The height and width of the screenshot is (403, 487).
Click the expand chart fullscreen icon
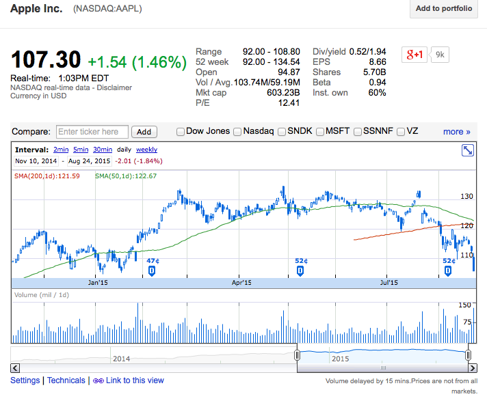click(x=467, y=150)
